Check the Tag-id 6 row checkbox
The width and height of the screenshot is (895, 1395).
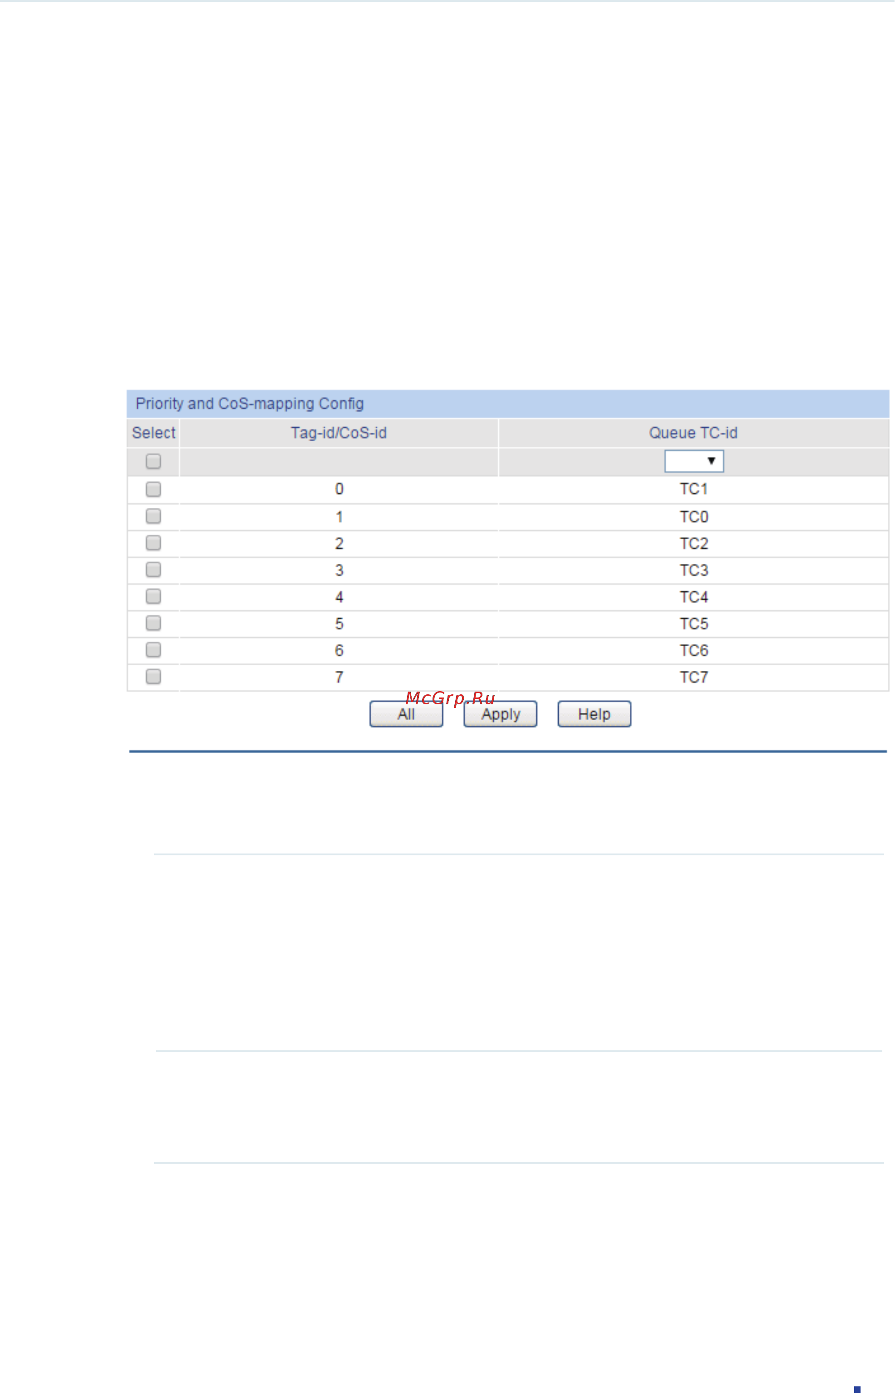point(153,650)
